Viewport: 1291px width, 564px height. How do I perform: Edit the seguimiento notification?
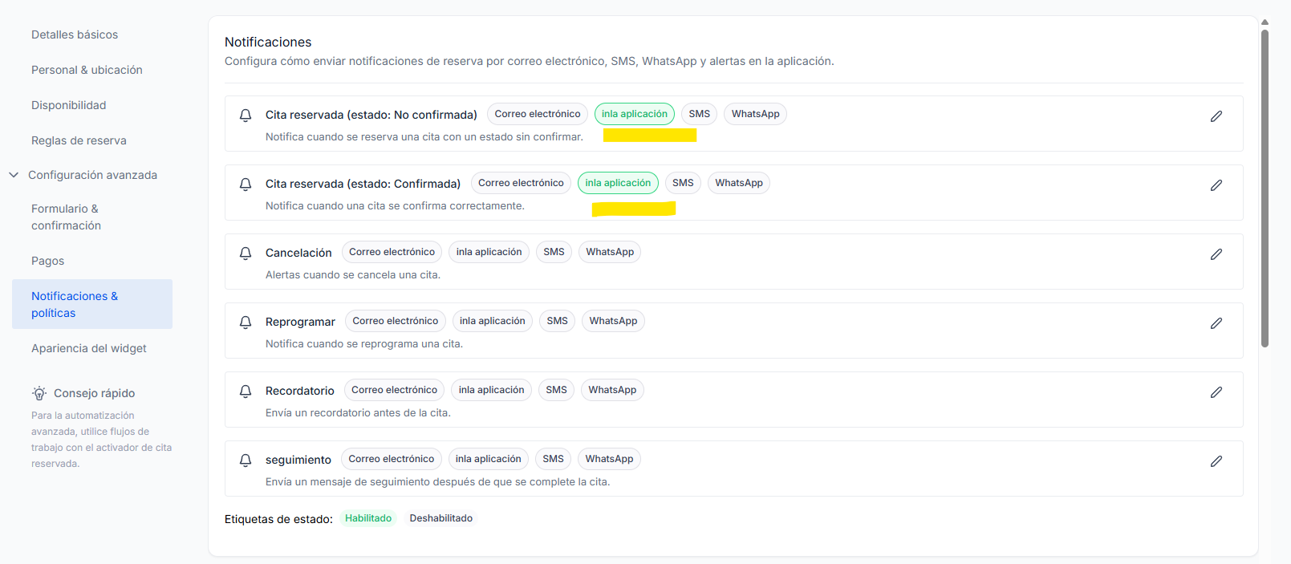1216,461
